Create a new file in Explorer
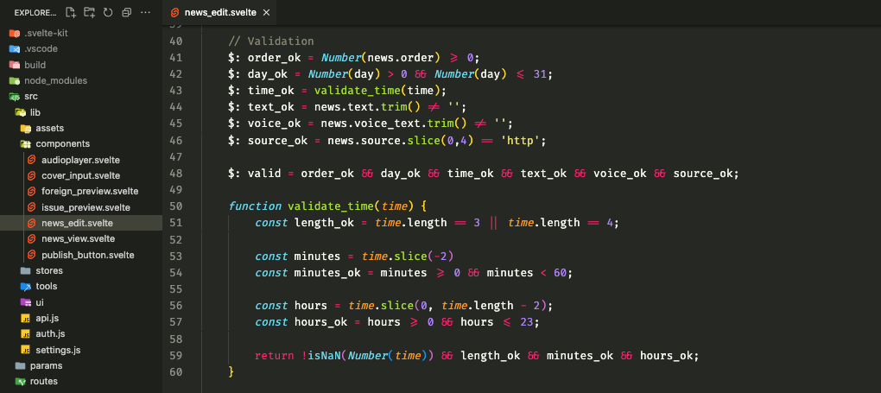The width and height of the screenshot is (881, 393). coord(71,12)
